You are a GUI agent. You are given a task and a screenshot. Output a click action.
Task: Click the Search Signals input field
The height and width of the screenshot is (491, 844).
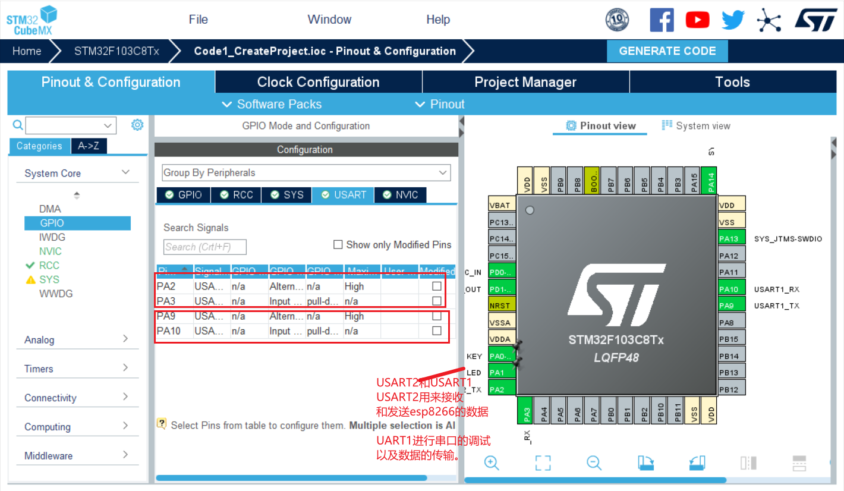[x=205, y=247]
